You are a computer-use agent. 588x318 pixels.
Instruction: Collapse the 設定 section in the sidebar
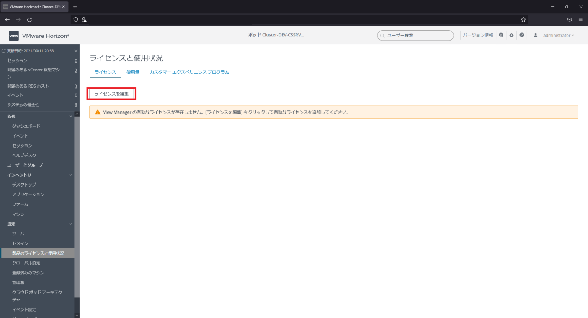[x=70, y=224]
